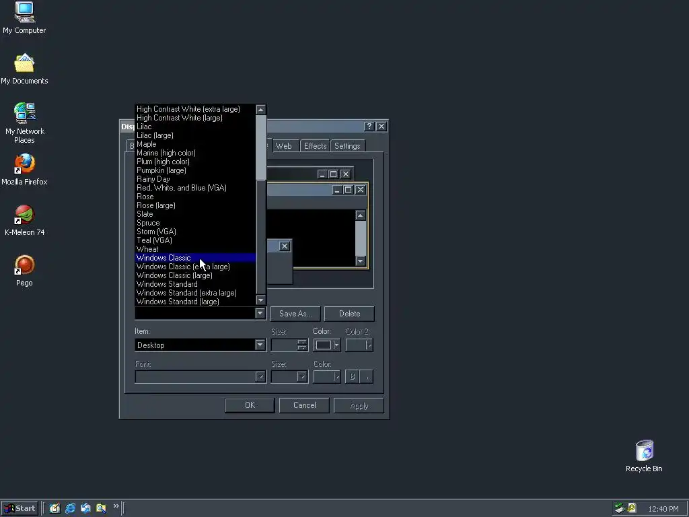
Task: Open the Item Color swatch picker
Action: click(x=327, y=345)
